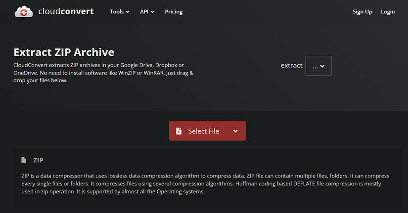This screenshot has width=408, height=213.
Task: Click the 'extract' label beside the dropdown
Action: click(291, 66)
